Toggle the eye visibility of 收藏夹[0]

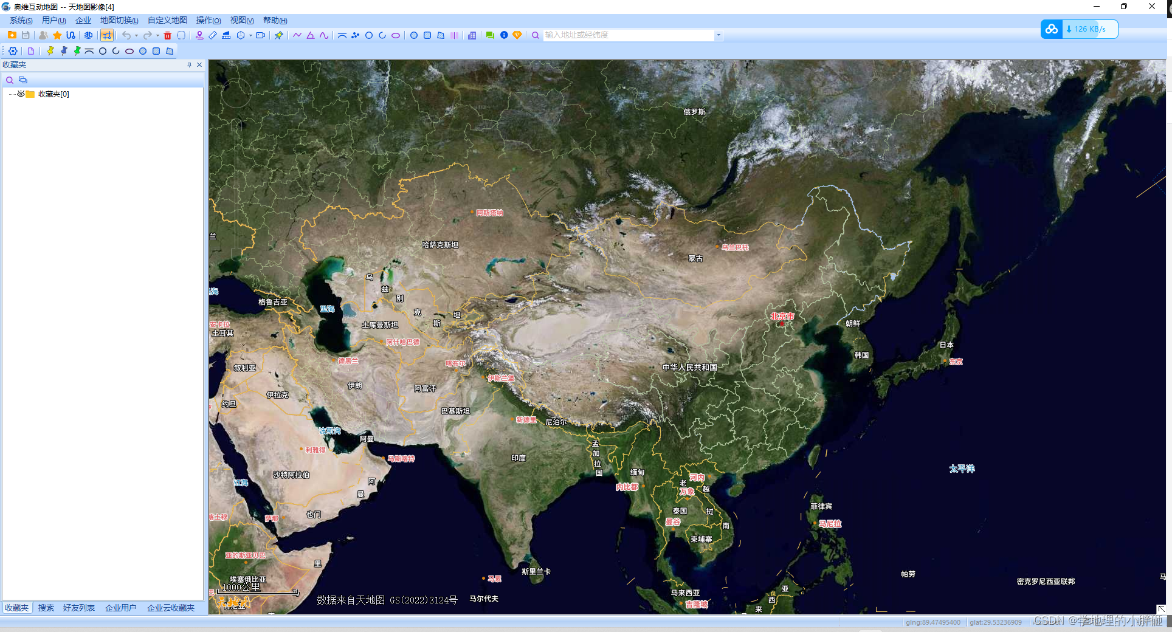click(x=21, y=94)
